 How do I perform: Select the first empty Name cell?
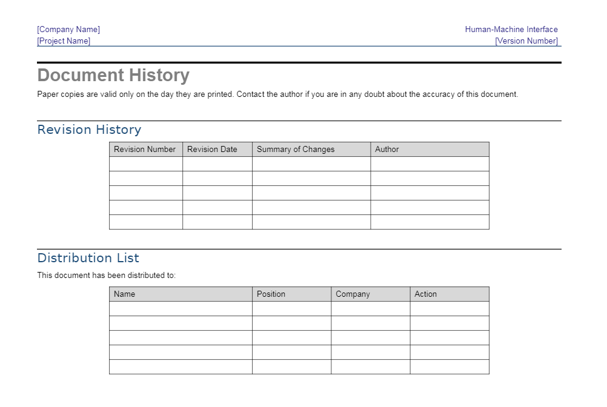[180, 308]
